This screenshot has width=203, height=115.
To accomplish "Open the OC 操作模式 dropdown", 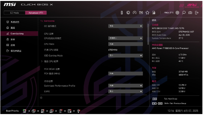I will (125, 26).
